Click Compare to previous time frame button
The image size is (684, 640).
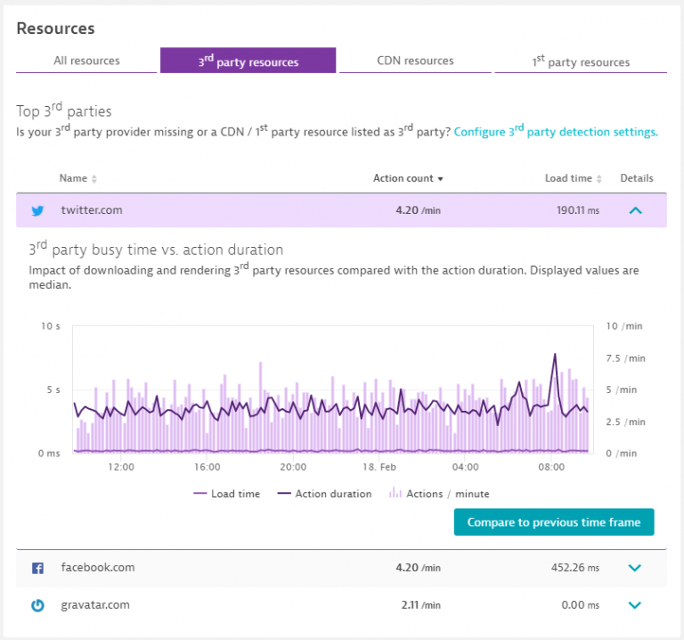[553, 522]
